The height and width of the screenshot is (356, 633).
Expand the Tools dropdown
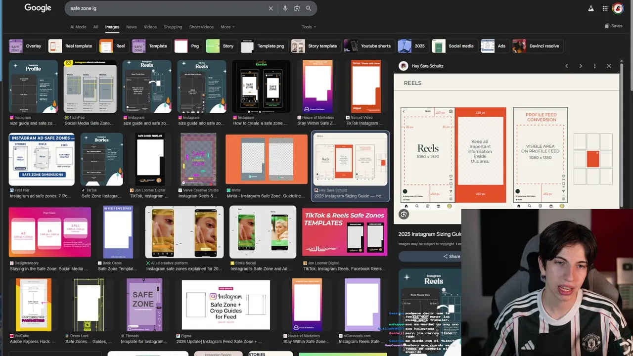click(309, 27)
